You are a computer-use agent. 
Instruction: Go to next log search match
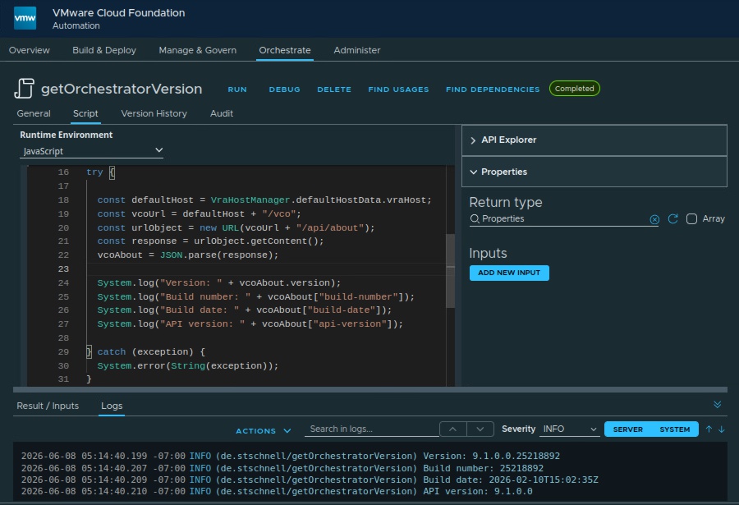point(480,429)
